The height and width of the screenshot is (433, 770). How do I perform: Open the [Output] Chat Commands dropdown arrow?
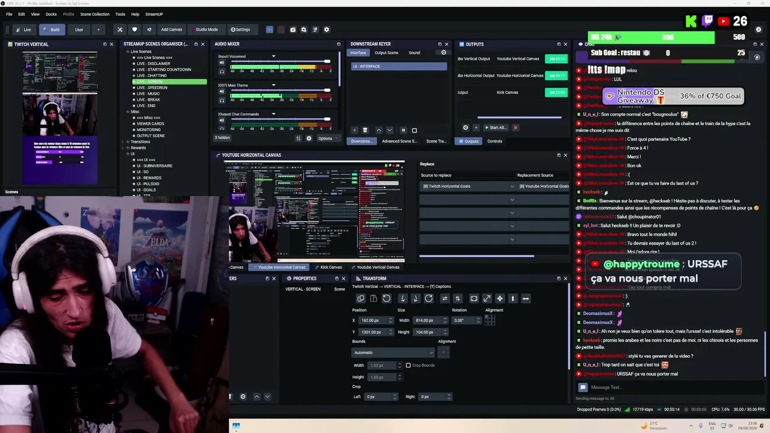(273, 114)
